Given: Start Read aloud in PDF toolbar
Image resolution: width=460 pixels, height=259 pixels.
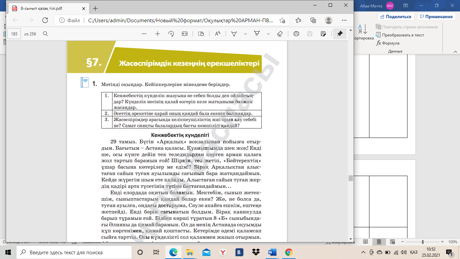Looking at the screenshot, I should point(218,34).
